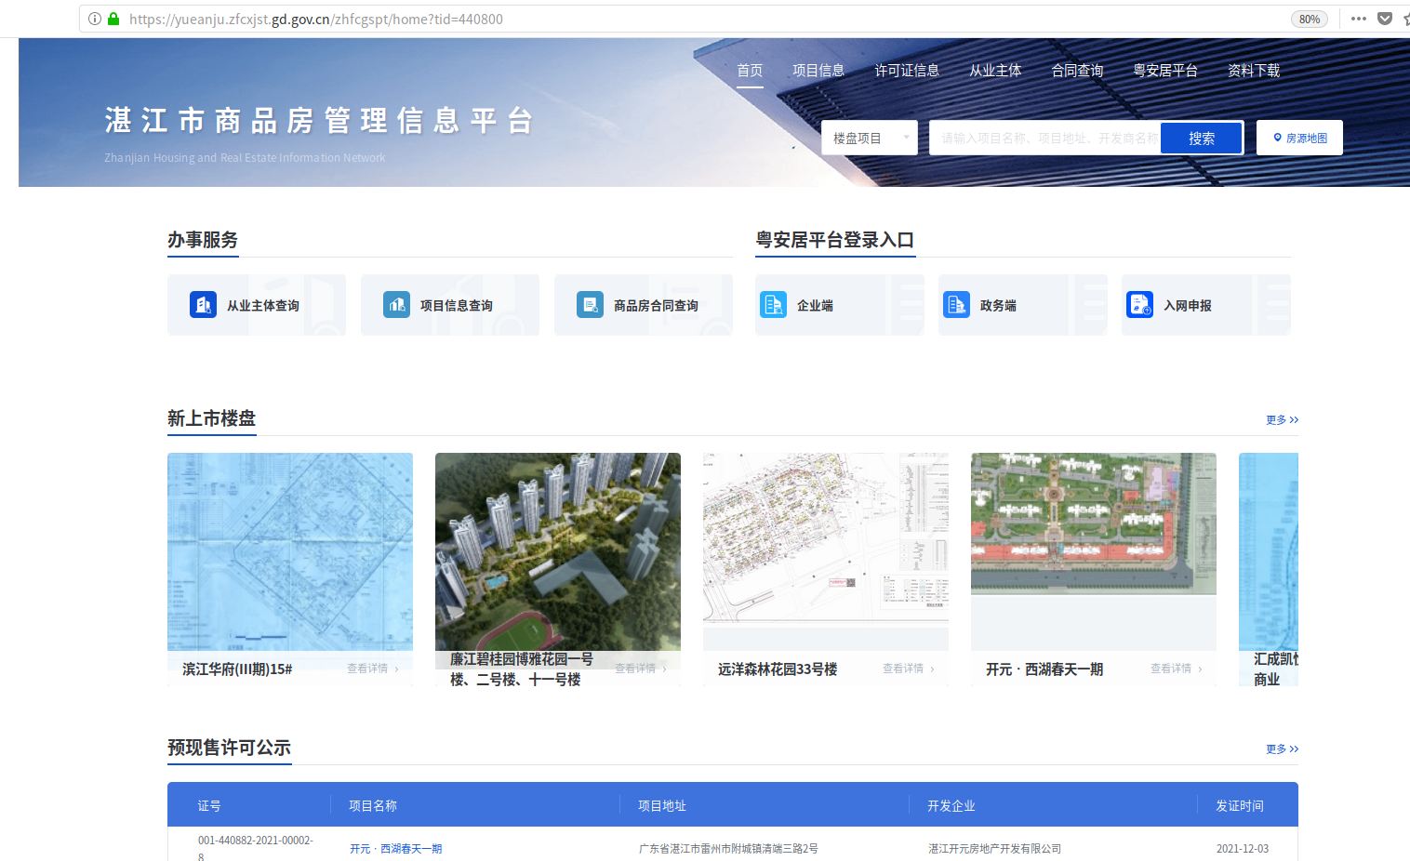1410x861 pixels.
Task: Open the 房源地图 map button
Action: (1298, 137)
